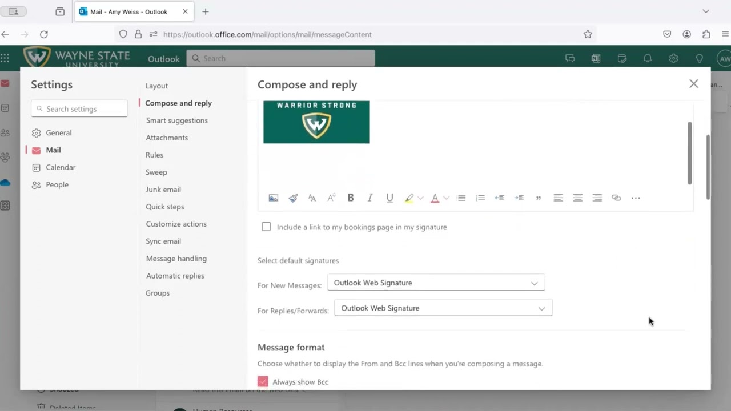Insert hyperlink in signature

pos(616,198)
